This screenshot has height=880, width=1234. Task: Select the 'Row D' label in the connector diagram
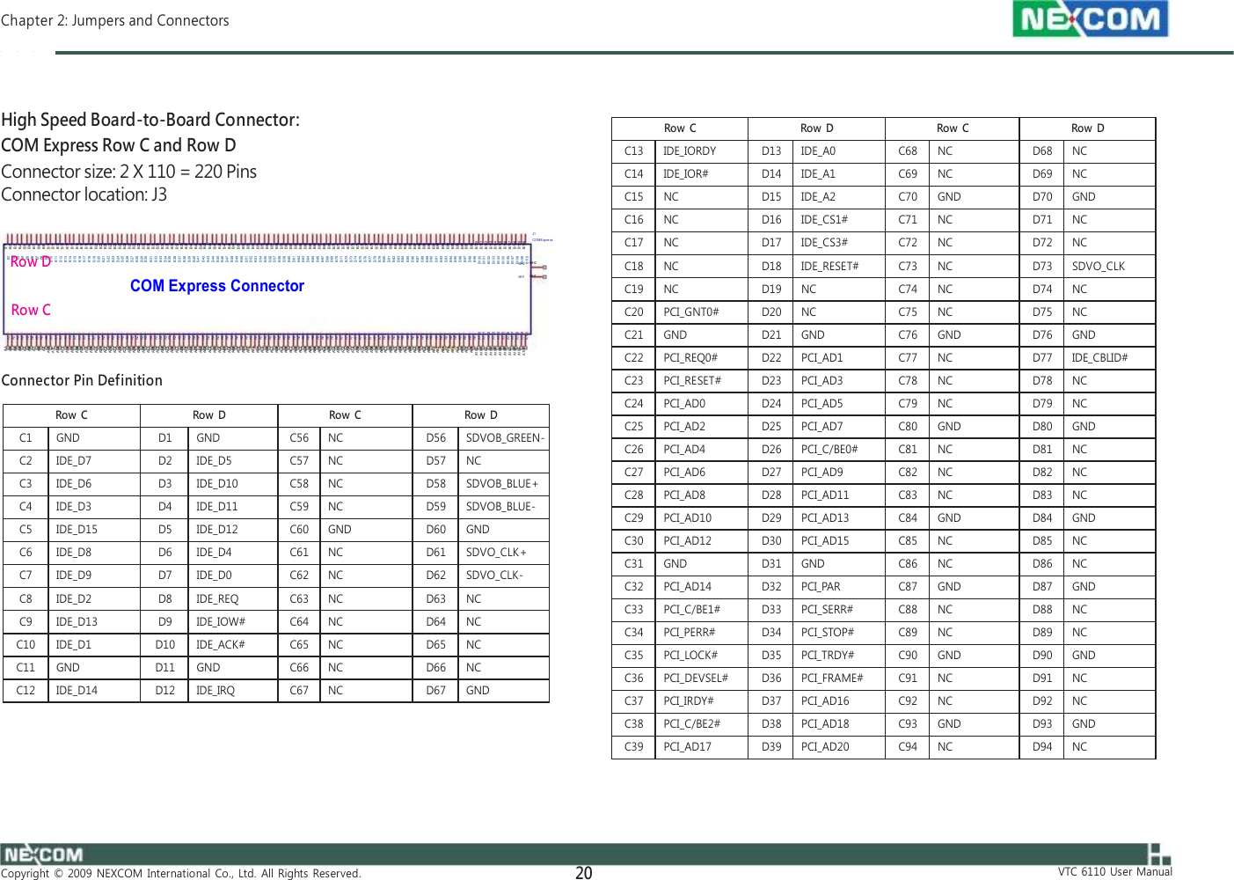pos(31,261)
